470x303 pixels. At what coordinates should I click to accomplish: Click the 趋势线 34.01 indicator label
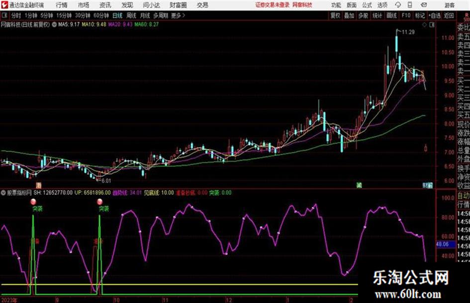(127, 193)
